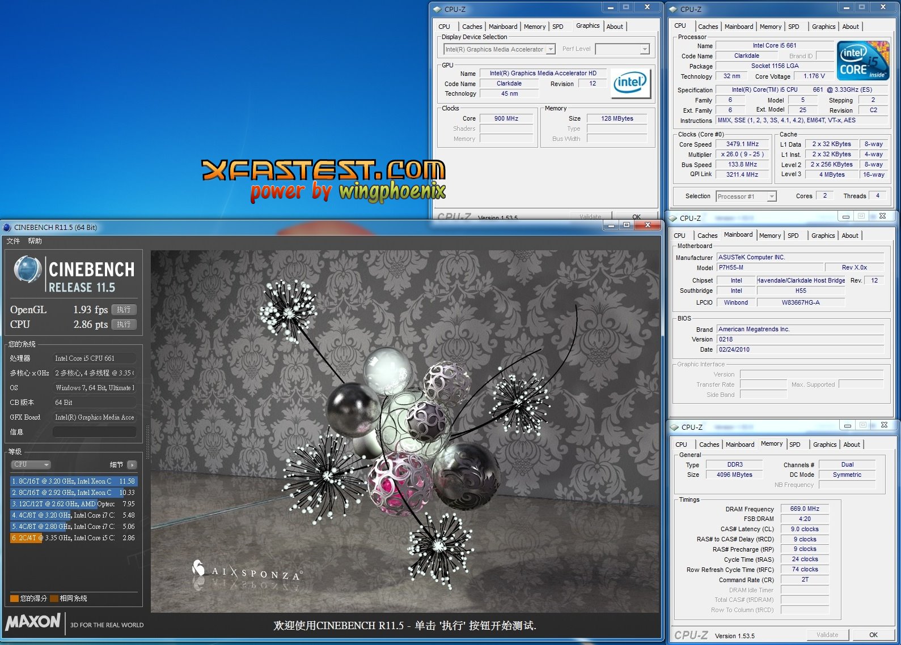Viewport: 901px width, 645px height.
Task: Click Manufacturer value ASUSTeK Computer INC.
Action: tap(800, 257)
